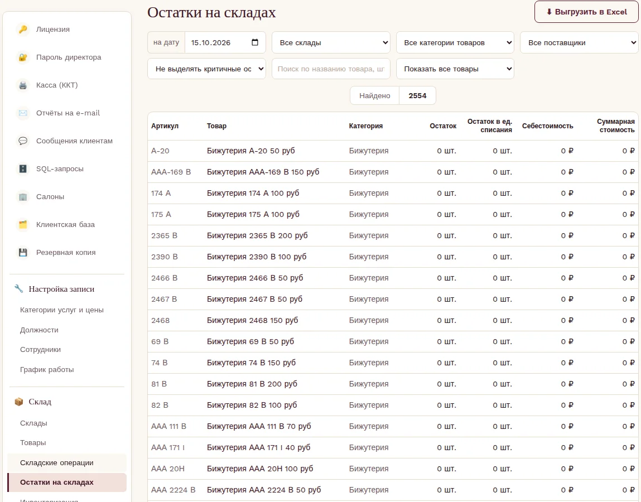Open the Товары sidebar item

[x=33, y=443]
